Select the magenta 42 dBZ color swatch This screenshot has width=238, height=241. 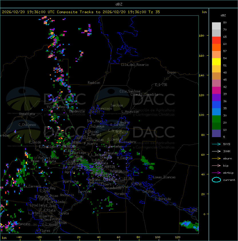216,90
